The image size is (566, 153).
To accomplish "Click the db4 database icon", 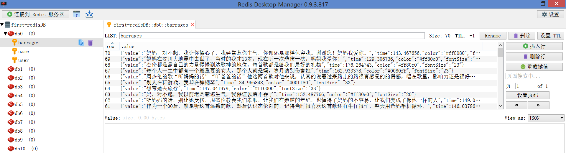I will point(11,96).
